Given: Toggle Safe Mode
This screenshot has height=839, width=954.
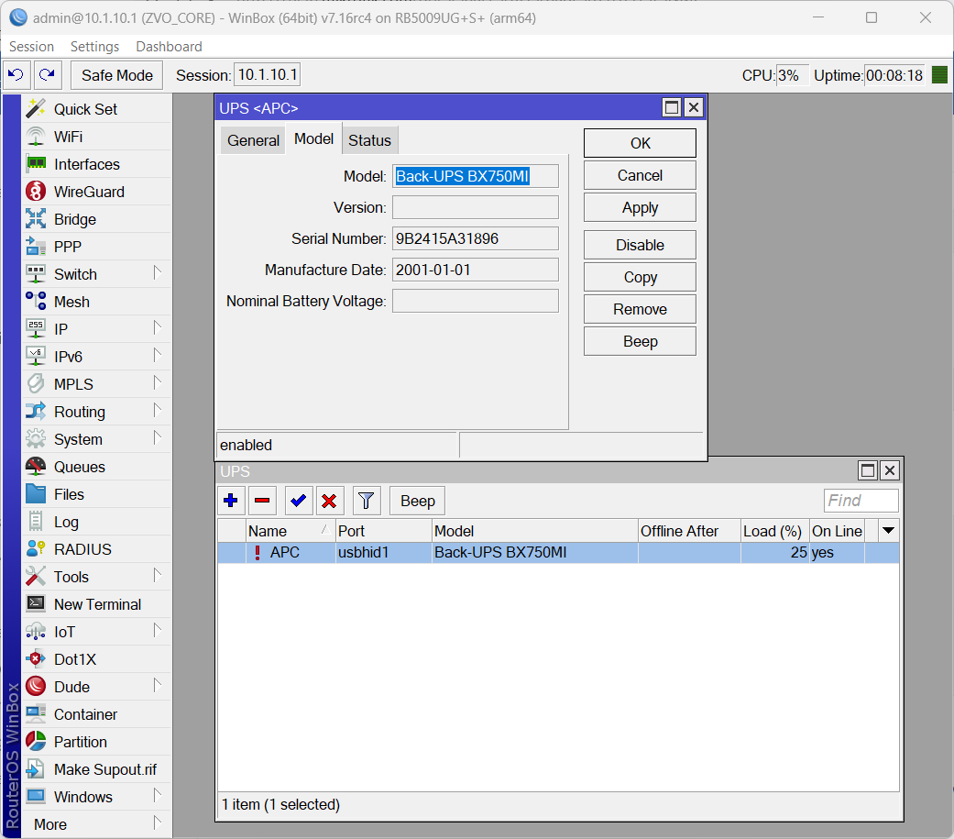Looking at the screenshot, I should coord(116,75).
